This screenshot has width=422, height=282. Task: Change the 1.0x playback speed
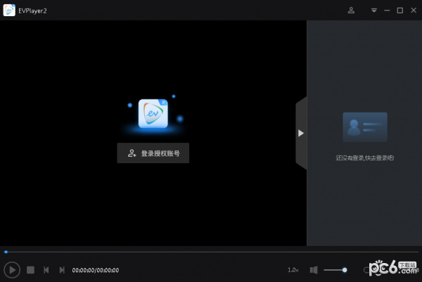pos(293,270)
